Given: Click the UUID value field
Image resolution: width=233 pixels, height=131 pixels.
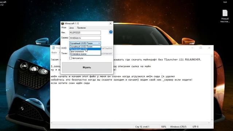Looking at the screenshot, I should click(x=107, y=48).
